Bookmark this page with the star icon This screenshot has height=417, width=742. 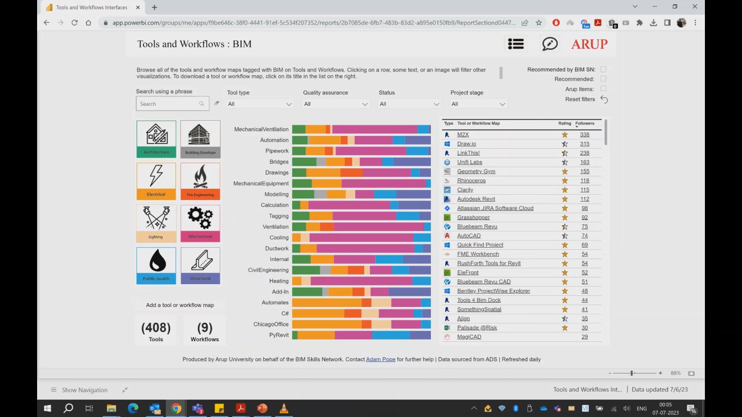[538, 23]
